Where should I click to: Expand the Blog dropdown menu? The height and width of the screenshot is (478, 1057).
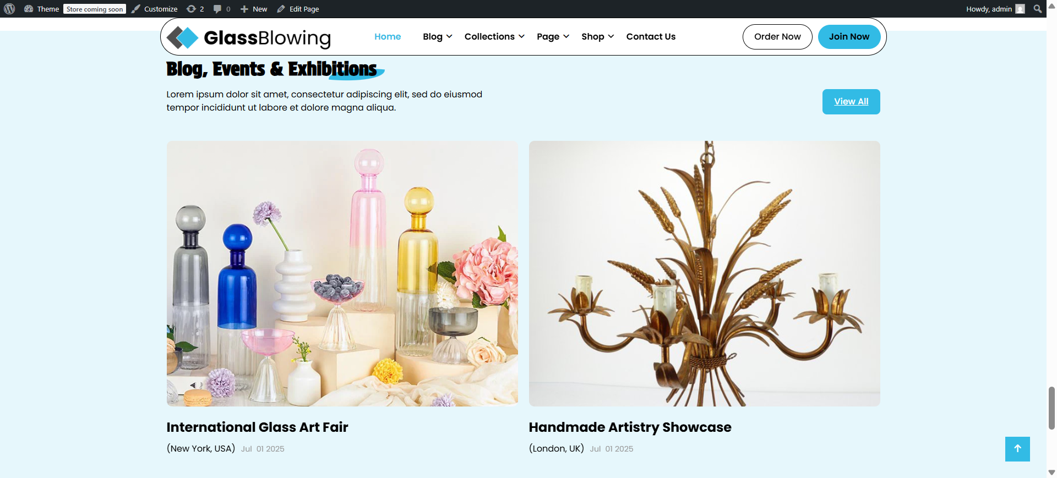(x=438, y=36)
